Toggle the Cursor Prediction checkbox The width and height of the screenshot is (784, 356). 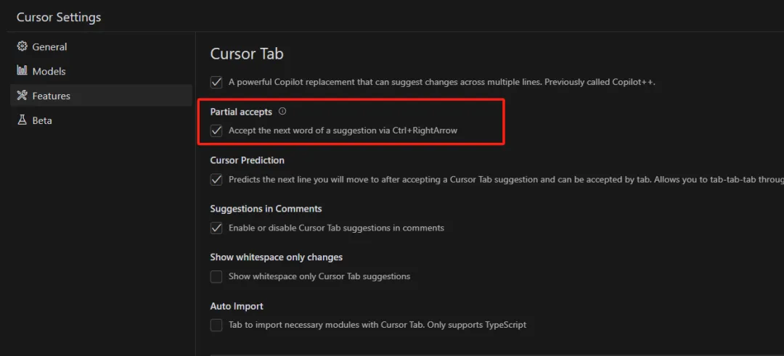pos(216,179)
